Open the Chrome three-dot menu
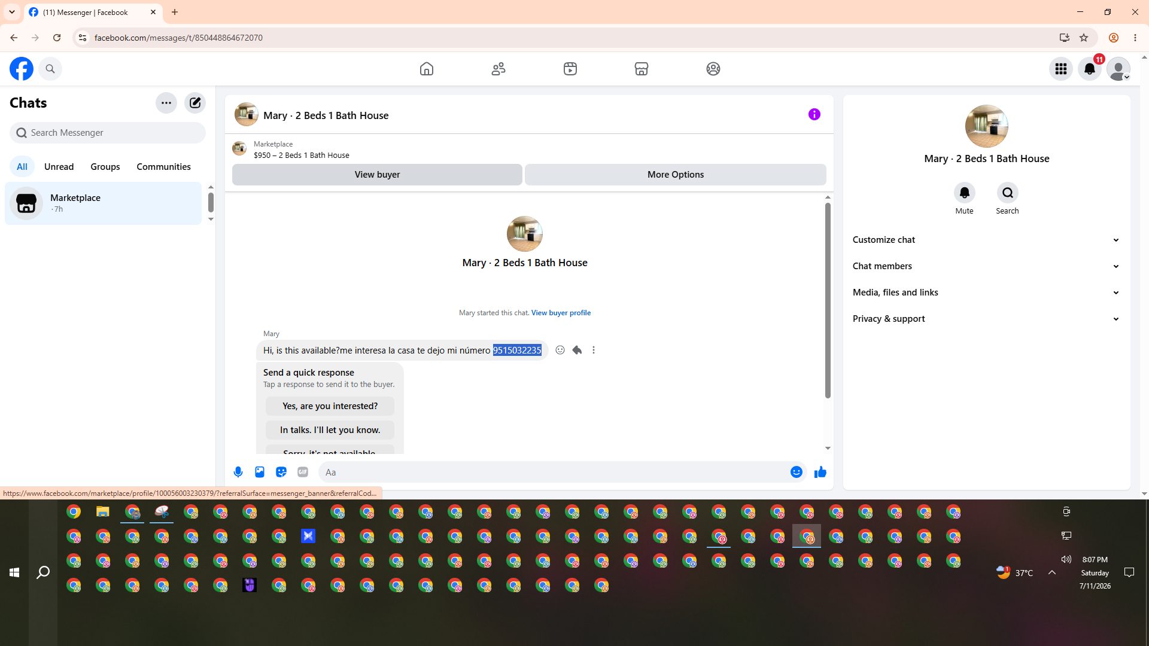Screen dimensions: 1149x646 (1135, 38)
